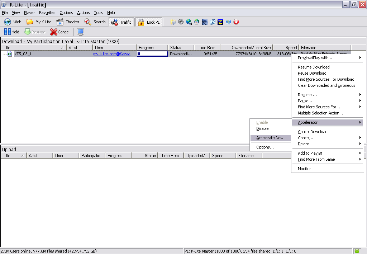Sort downloads by Artist column
367x254 pixels.
coord(79,48)
